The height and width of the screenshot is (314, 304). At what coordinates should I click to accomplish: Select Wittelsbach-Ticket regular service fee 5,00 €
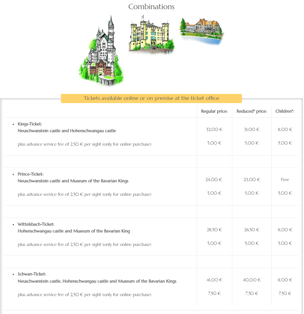point(214,243)
